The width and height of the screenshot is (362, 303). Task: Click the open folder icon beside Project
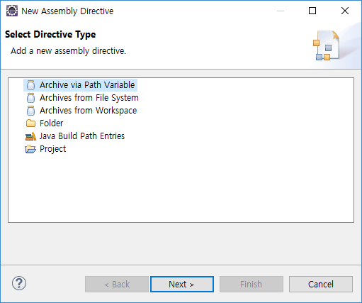point(30,149)
